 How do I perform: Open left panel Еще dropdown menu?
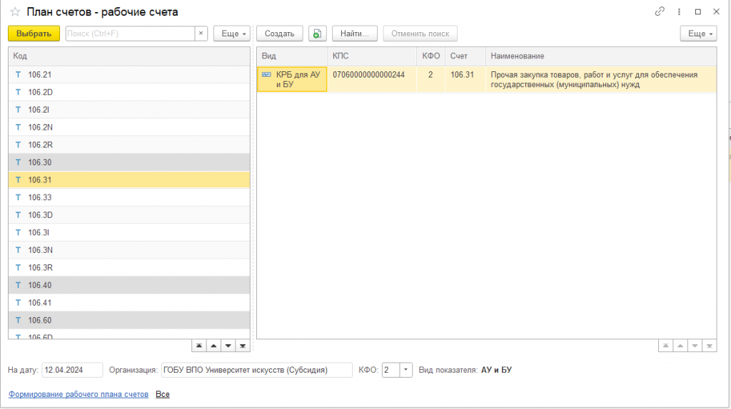click(x=232, y=33)
